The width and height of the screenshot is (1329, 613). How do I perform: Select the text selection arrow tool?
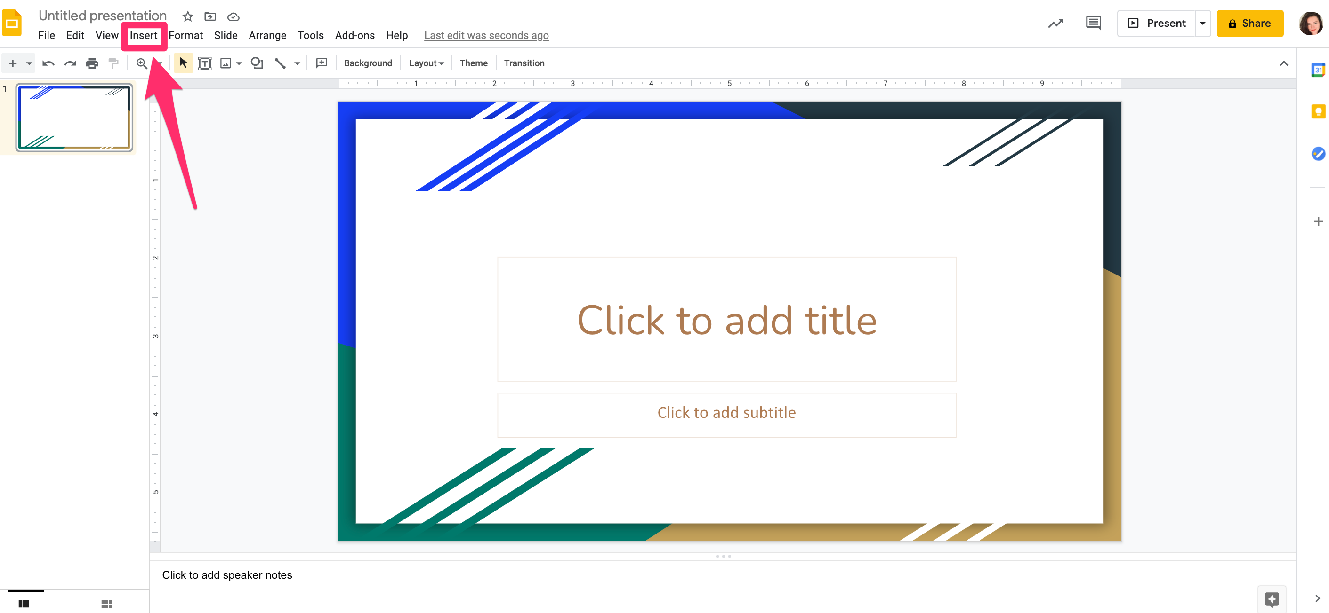182,63
